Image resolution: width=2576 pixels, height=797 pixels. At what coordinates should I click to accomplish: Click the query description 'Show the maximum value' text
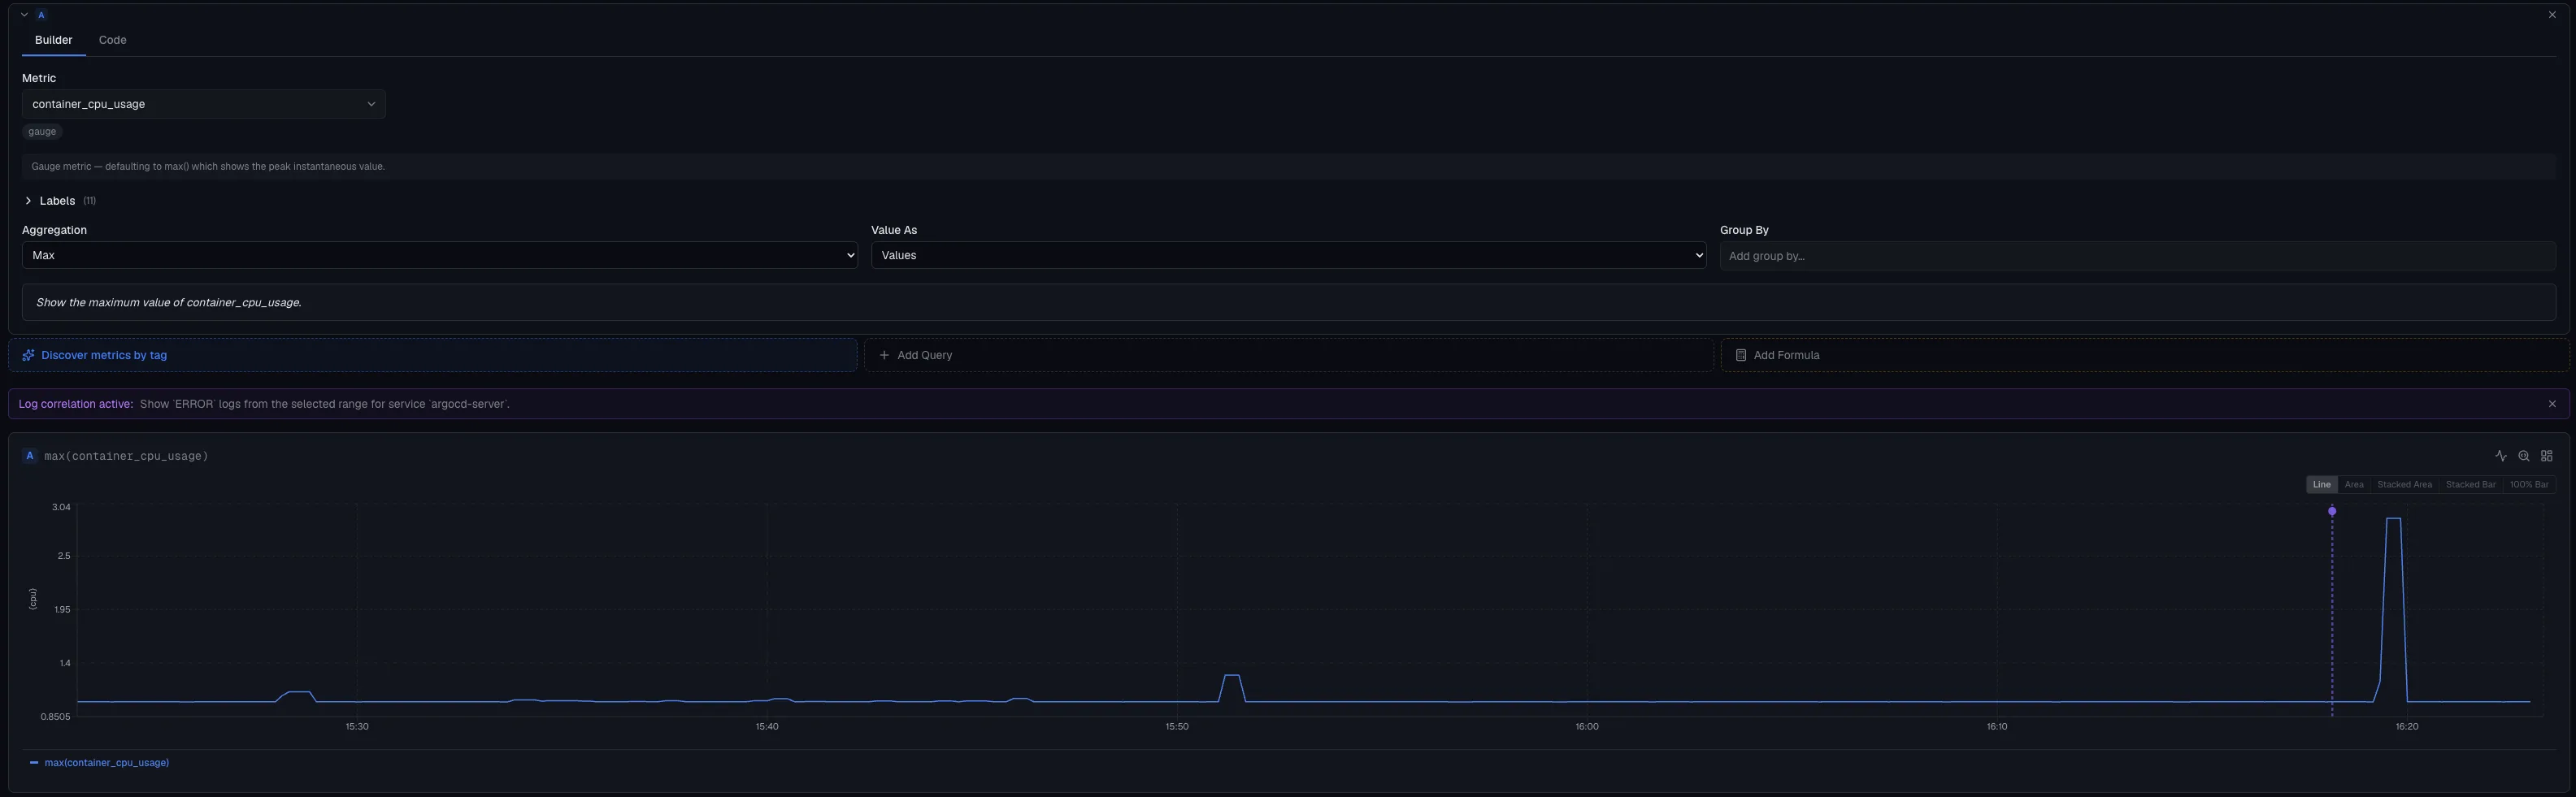pyautogui.click(x=169, y=303)
